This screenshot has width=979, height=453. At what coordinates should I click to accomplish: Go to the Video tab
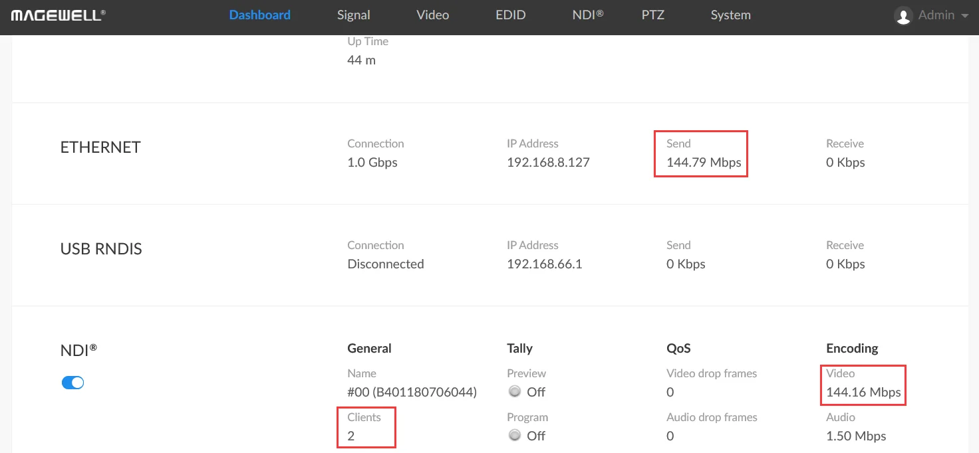pyautogui.click(x=432, y=15)
